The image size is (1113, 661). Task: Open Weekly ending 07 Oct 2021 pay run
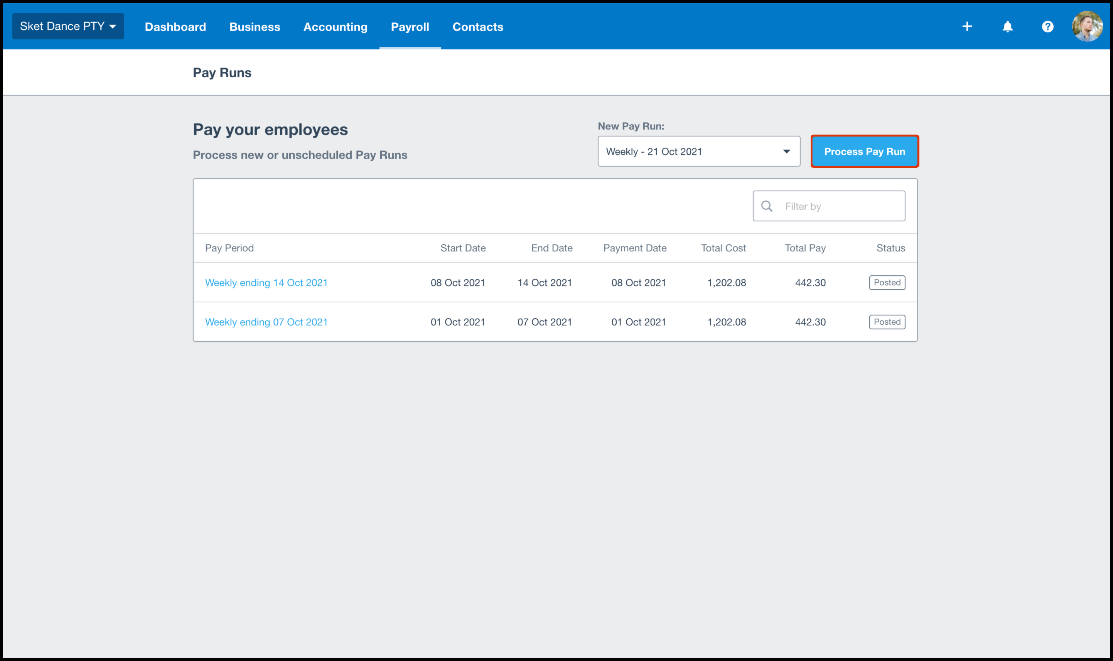pos(266,322)
